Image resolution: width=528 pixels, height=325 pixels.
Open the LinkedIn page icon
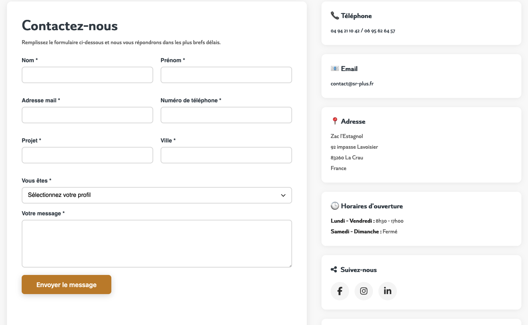(x=387, y=291)
